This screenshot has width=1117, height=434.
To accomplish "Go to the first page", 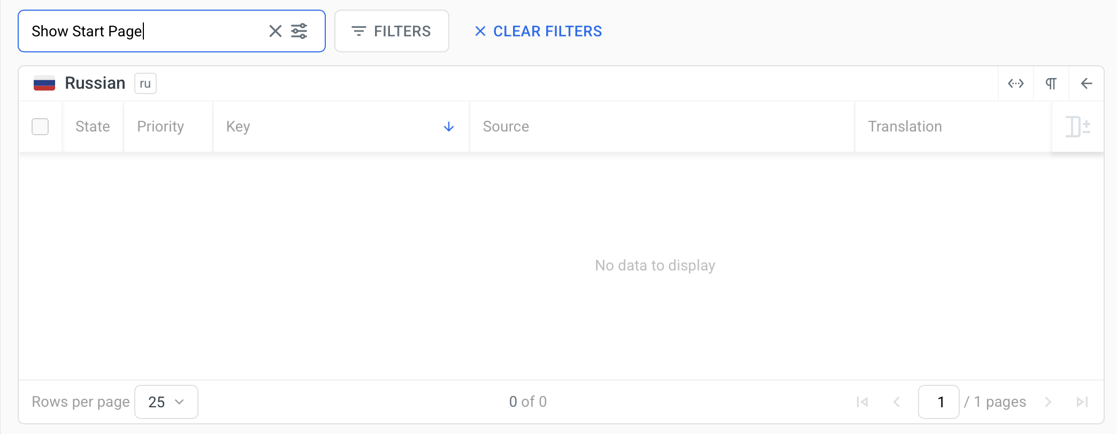I will click(862, 402).
